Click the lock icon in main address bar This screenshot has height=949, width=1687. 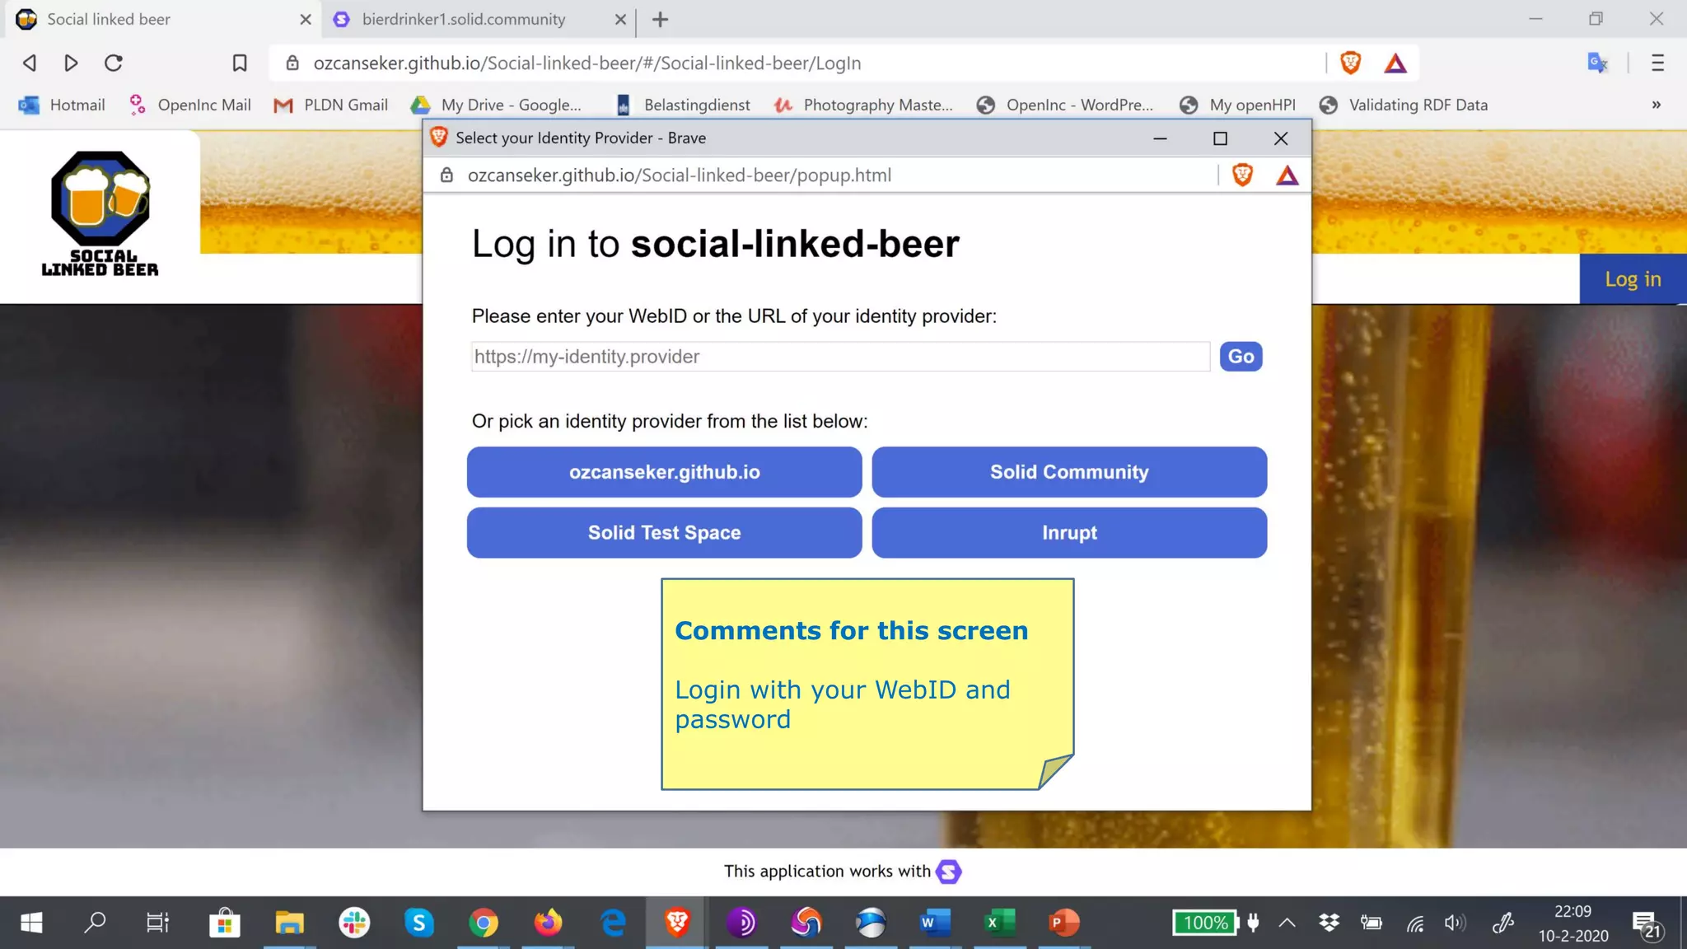point(292,63)
